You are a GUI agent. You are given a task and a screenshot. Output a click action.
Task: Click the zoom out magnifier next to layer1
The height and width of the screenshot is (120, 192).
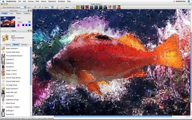click(39, 7)
